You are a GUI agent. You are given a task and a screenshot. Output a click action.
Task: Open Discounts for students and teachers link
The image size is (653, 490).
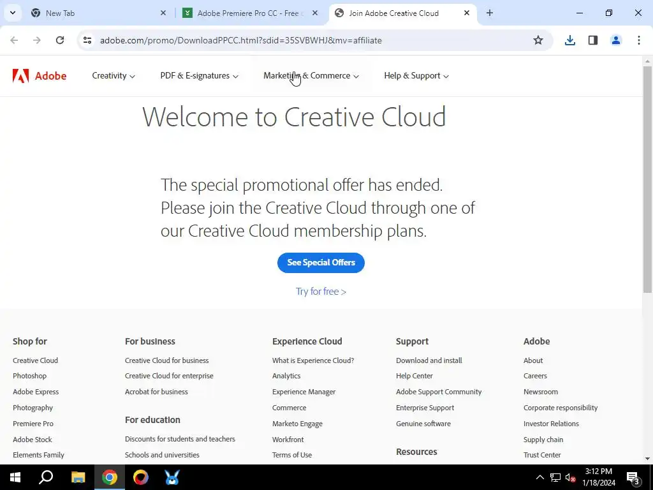coord(180,439)
